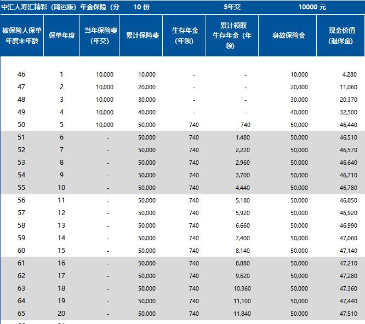
Task: Click the 身故保险金 column header
Action: tap(287, 36)
